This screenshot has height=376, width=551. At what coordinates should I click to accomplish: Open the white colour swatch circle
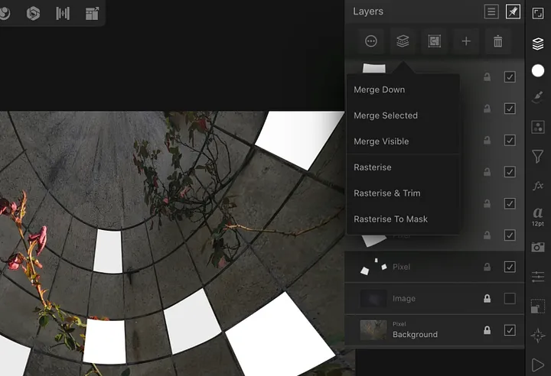(x=538, y=71)
